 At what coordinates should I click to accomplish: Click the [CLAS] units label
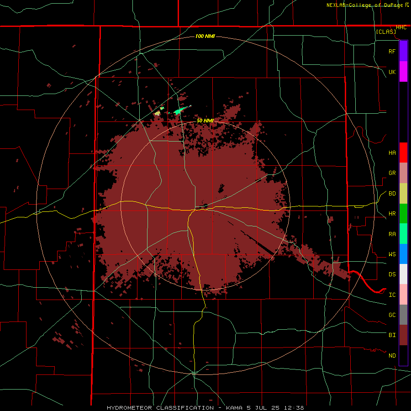pos(386,32)
